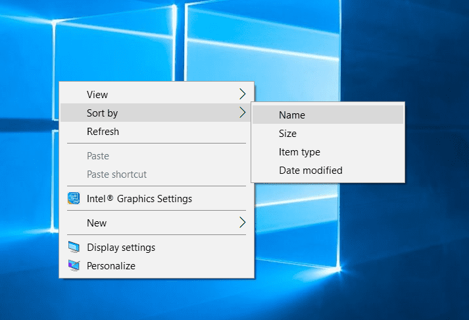Expand the New submenu arrow
The height and width of the screenshot is (320, 469).
[x=243, y=223]
